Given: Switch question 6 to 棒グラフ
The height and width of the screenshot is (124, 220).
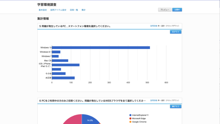Looking at the screenshot, I should pyautogui.click(x=176, y=106).
